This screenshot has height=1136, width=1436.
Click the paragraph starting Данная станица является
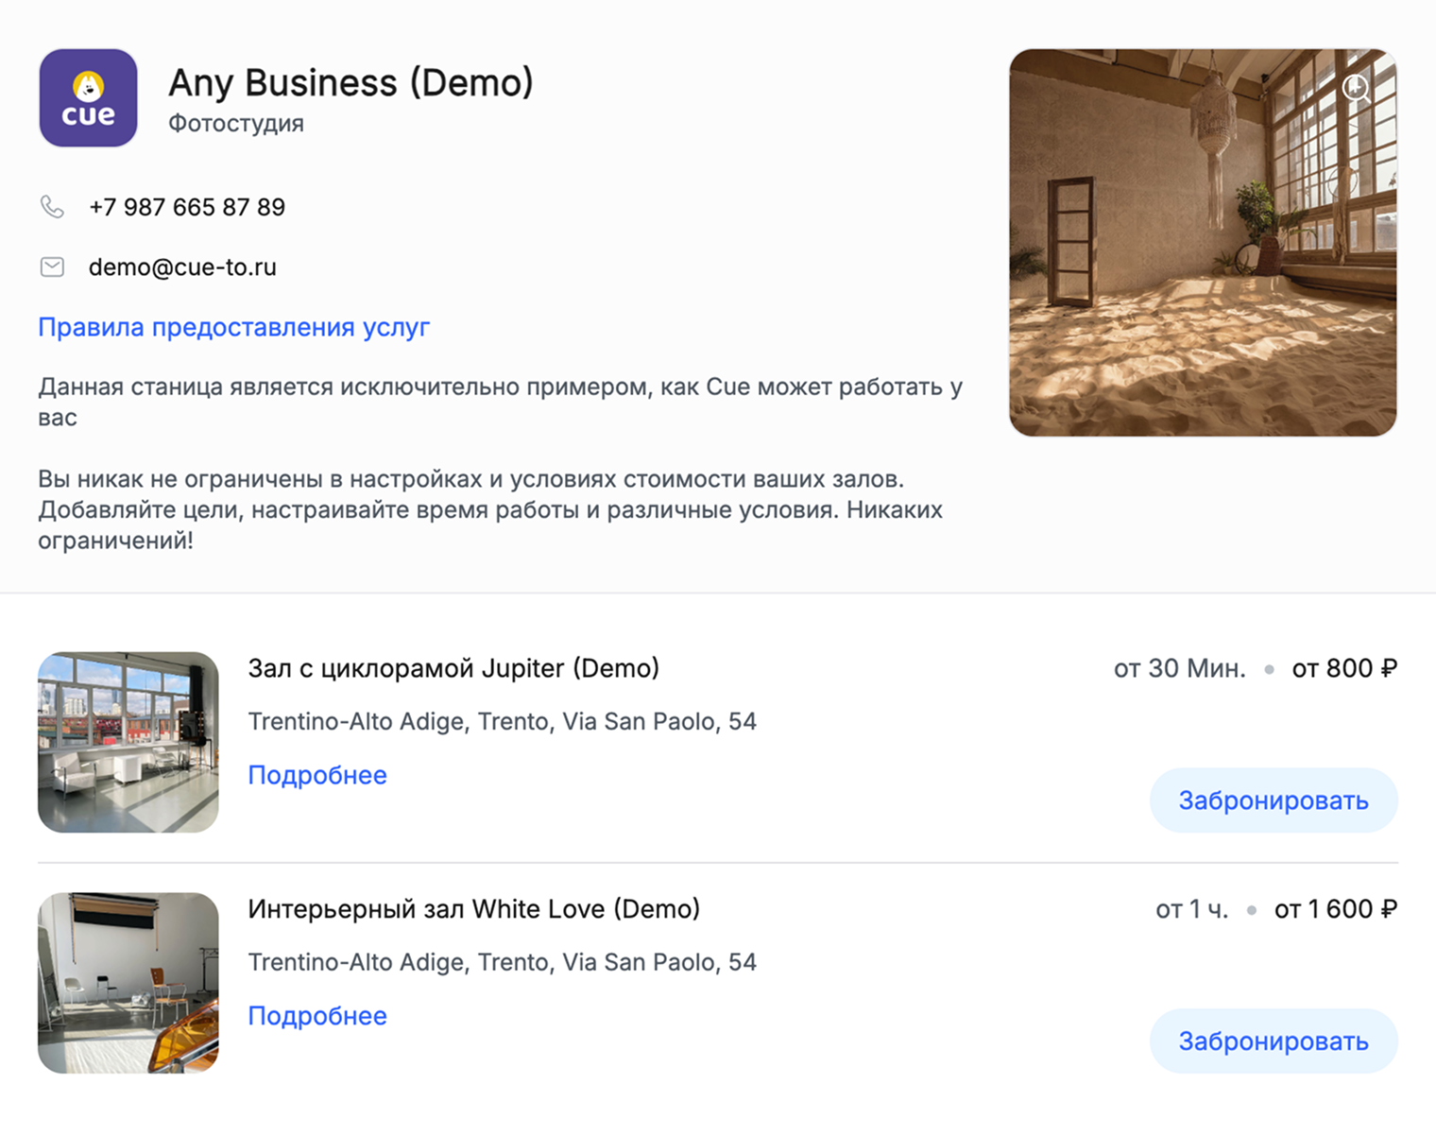click(501, 402)
